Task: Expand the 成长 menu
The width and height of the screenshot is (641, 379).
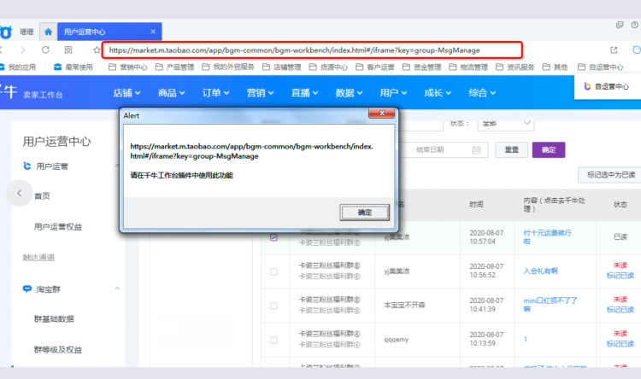Action: 438,93
